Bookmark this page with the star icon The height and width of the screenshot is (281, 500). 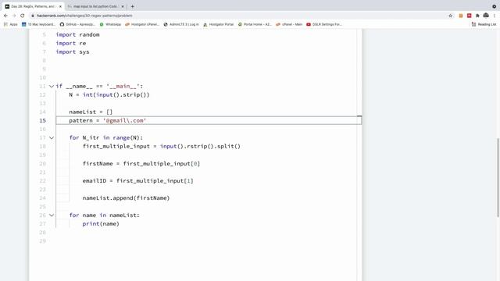451,16
